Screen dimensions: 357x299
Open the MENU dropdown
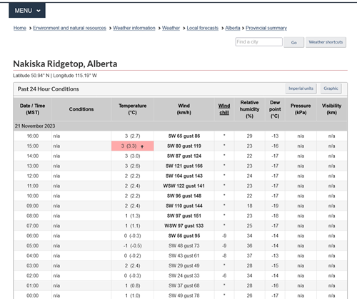click(x=27, y=11)
